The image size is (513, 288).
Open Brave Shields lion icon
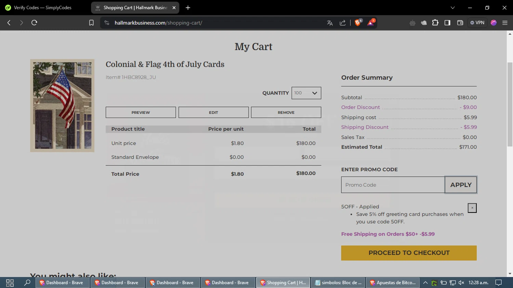coord(358,23)
